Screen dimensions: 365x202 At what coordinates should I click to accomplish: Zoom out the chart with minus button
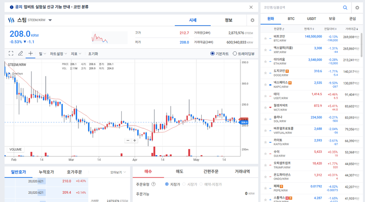pos(128,141)
